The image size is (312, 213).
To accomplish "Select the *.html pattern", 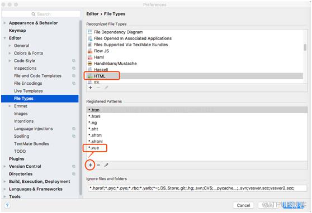I will coord(197,117).
